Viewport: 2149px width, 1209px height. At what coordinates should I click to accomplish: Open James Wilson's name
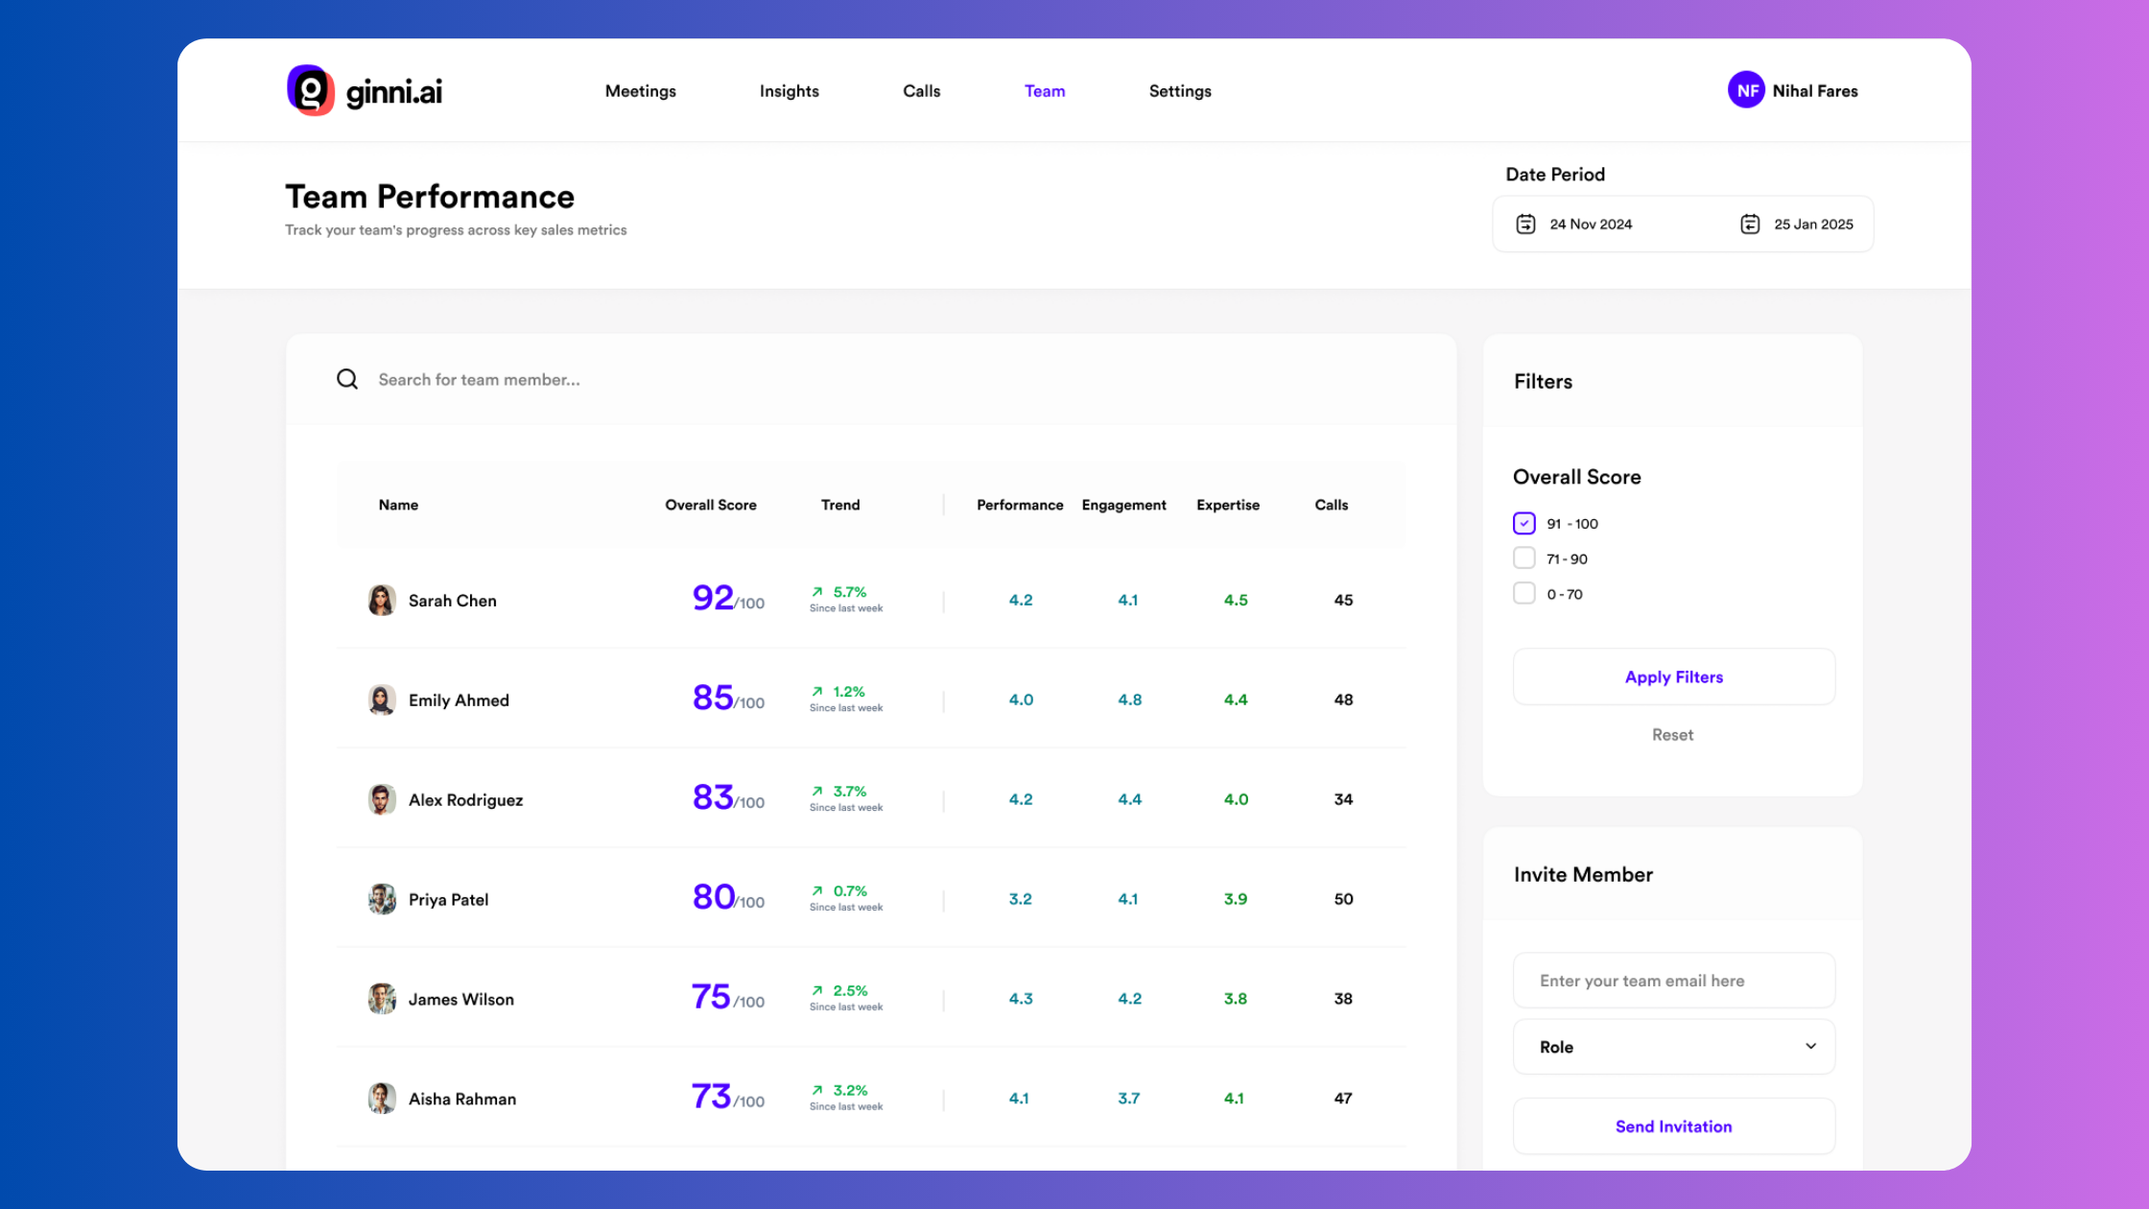[x=461, y=1000]
